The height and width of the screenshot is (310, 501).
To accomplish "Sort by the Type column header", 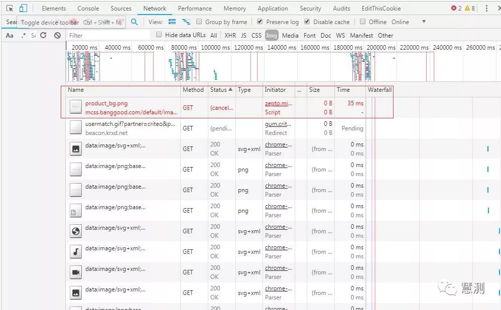I will click(248, 90).
